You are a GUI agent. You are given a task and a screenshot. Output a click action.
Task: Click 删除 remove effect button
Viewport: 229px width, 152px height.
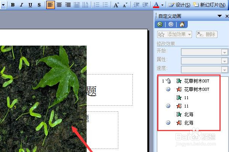(206, 35)
